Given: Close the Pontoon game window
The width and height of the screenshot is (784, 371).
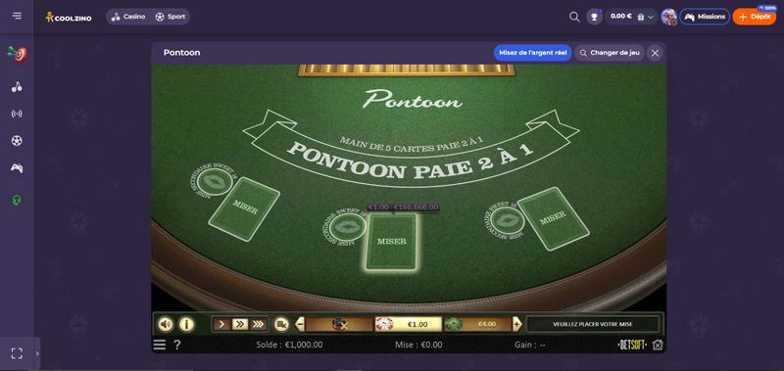Looking at the screenshot, I should tap(655, 53).
